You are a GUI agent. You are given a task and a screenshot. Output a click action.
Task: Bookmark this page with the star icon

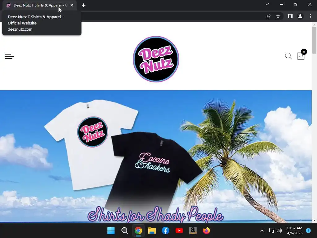(278, 16)
